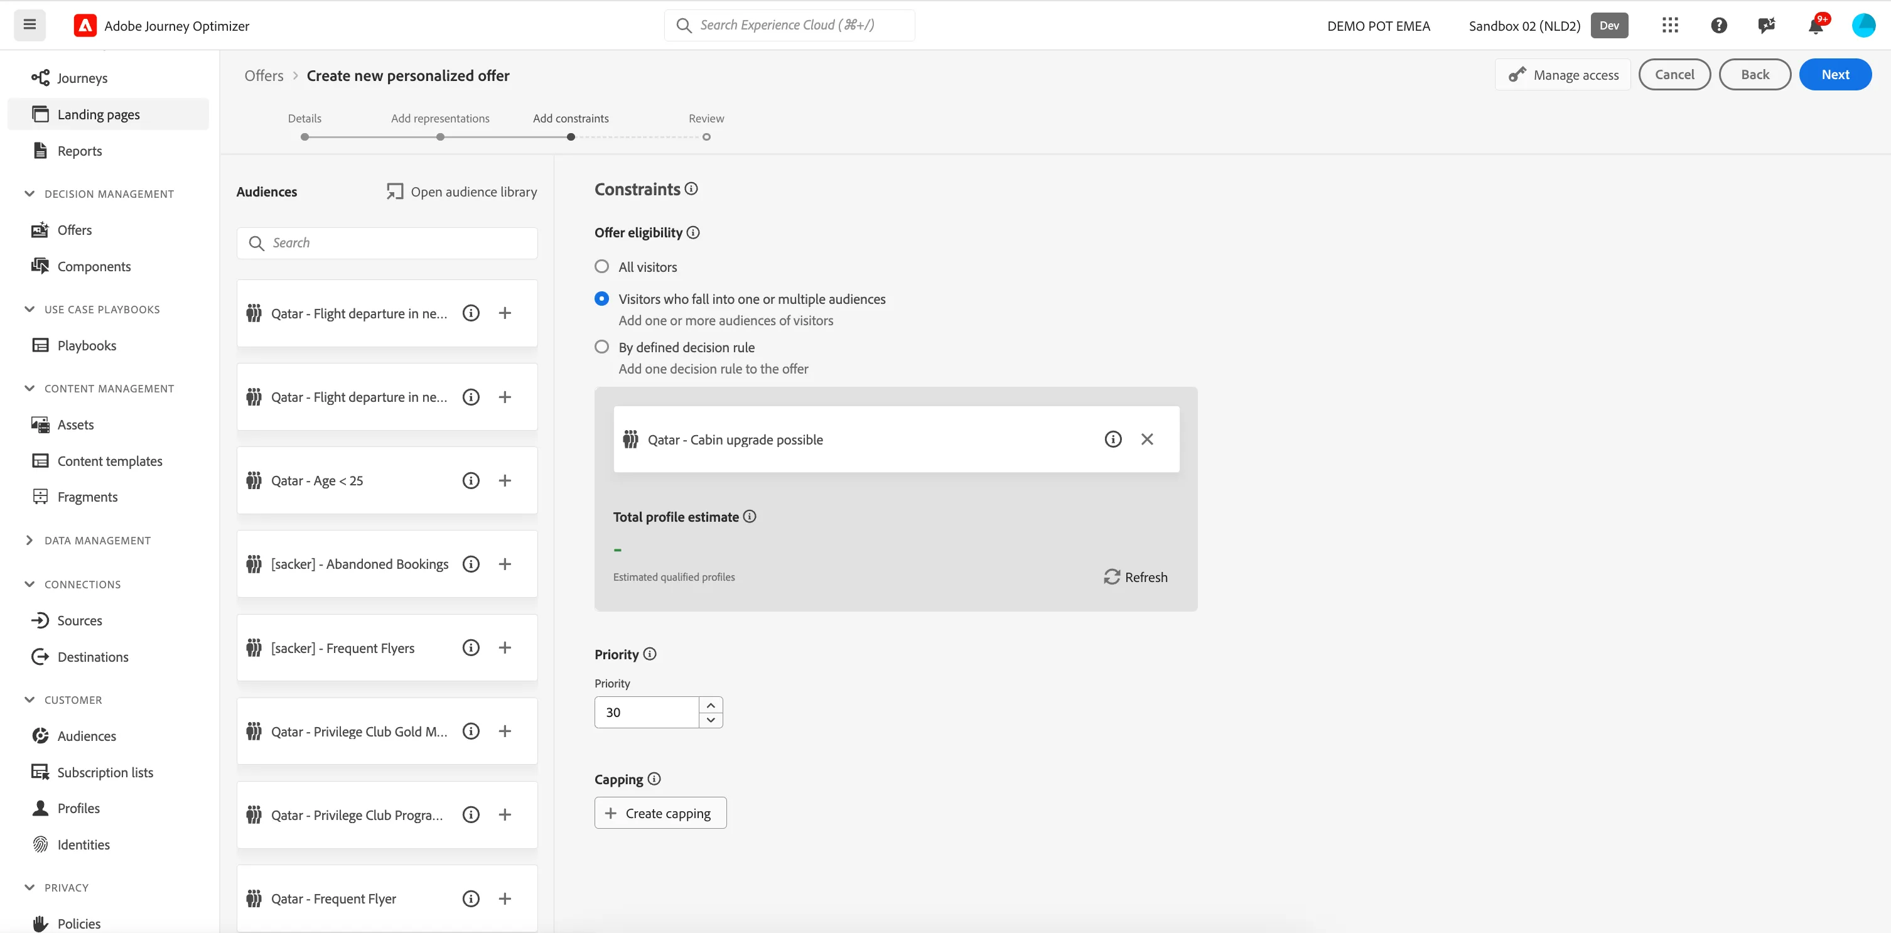Remove Qatar - Cabin upgrade possible audience
Viewport: 1891px width, 933px height.
(x=1146, y=439)
